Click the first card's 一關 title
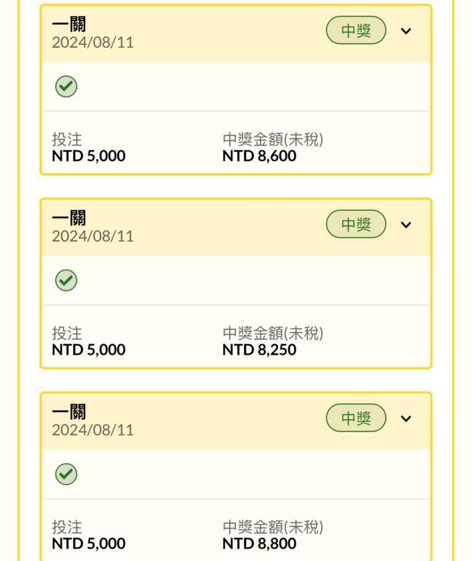 tap(69, 24)
